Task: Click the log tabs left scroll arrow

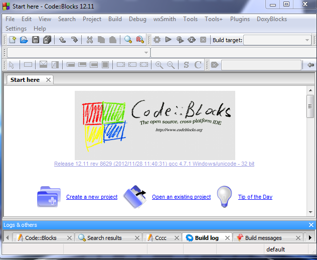Action: [x=8, y=237]
